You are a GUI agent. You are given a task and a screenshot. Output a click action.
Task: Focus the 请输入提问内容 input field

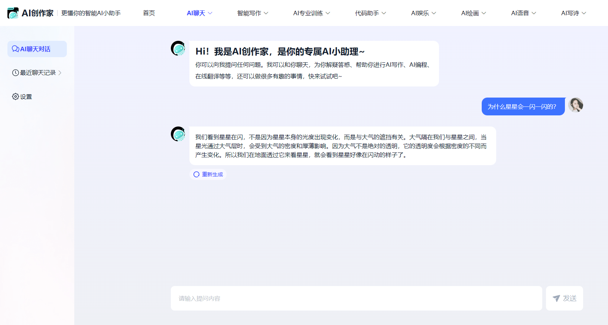[357, 298]
